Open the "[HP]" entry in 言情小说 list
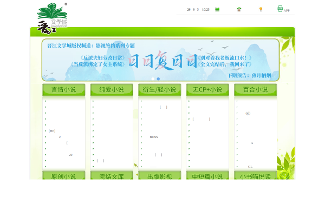 pos(52,131)
